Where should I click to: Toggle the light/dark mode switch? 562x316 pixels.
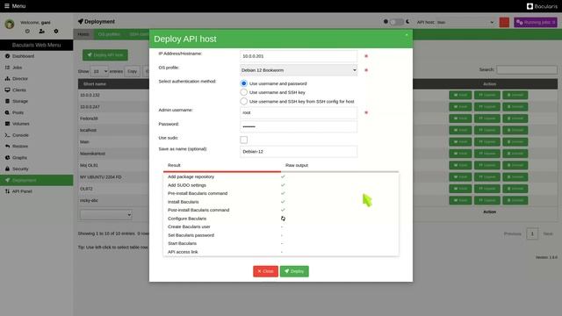click(396, 22)
